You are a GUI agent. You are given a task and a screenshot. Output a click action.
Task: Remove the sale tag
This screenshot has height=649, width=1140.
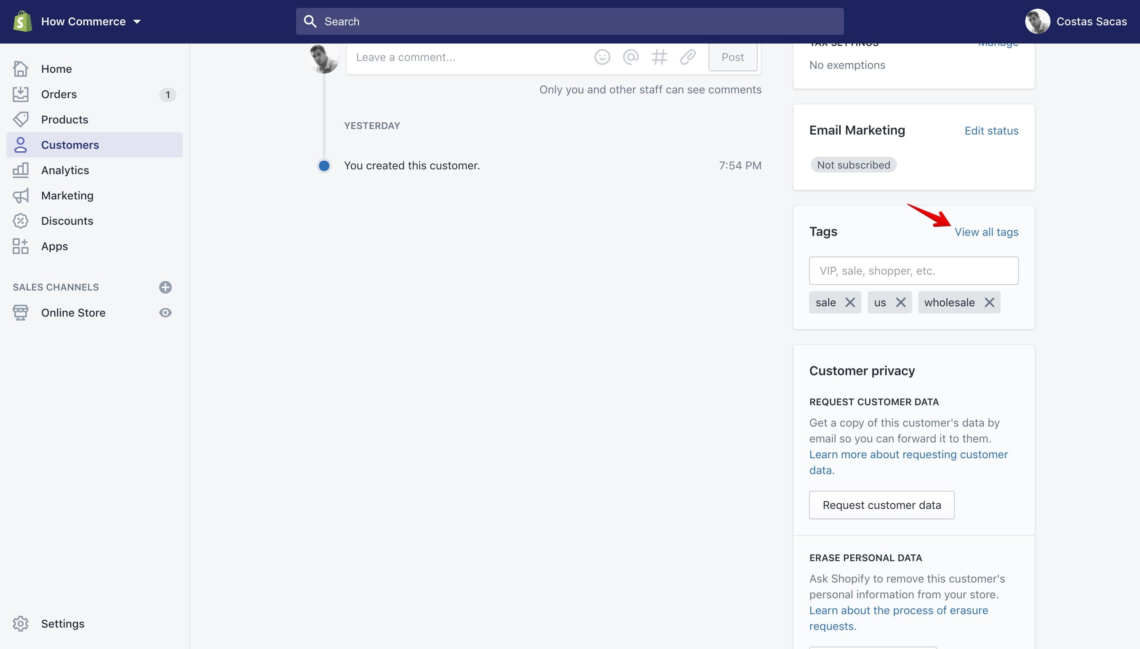[850, 302]
